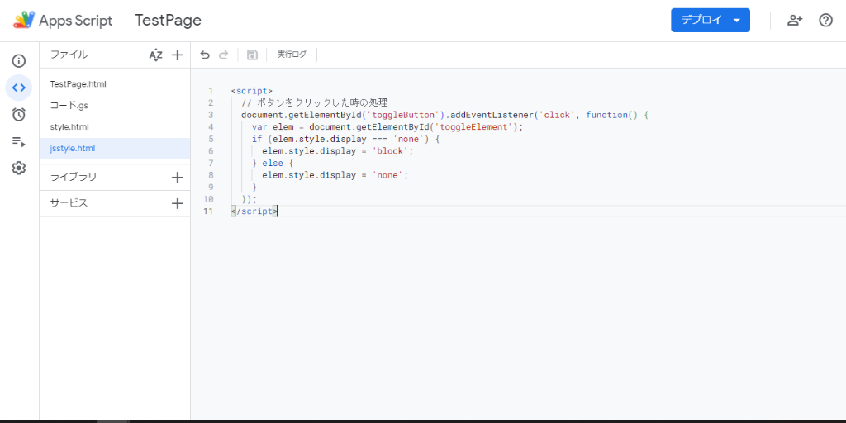846x423 pixels.
Task: Sort files alphabetically with AZ icon
Action: (155, 55)
